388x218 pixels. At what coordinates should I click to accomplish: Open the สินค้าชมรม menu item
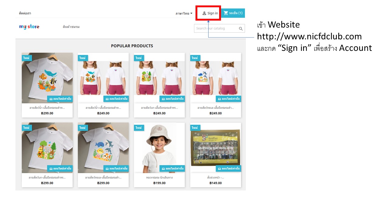[71, 27]
